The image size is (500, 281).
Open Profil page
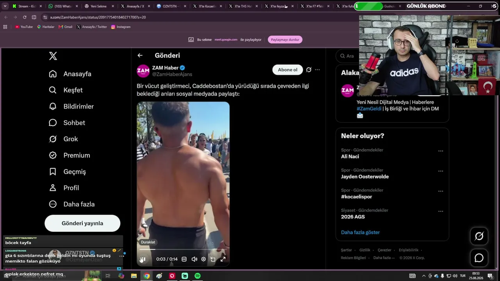tap(64, 188)
